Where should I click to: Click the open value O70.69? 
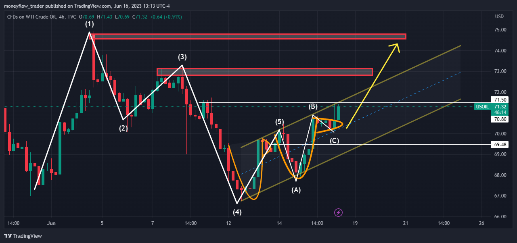pyautogui.click(x=86, y=17)
